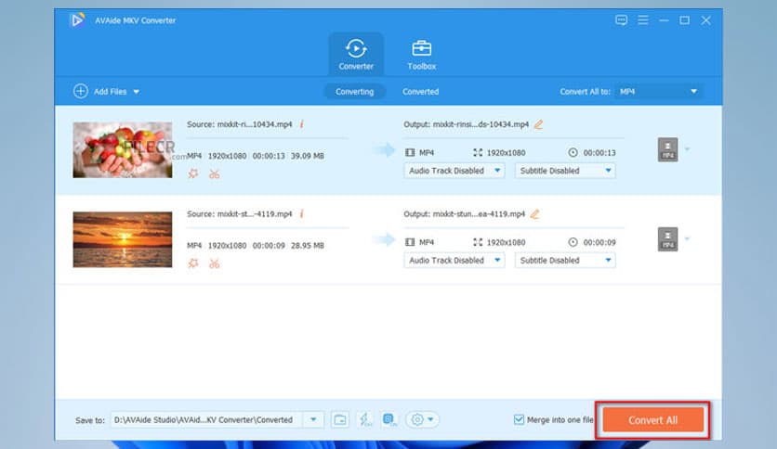Click the output duration clock icon for 10434.mp4

[573, 152]
